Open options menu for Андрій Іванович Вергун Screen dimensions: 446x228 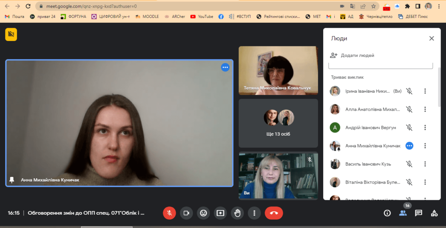425,128
